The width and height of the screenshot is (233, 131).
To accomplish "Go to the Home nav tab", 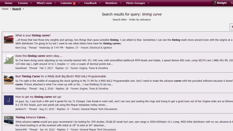I will 8,3.
